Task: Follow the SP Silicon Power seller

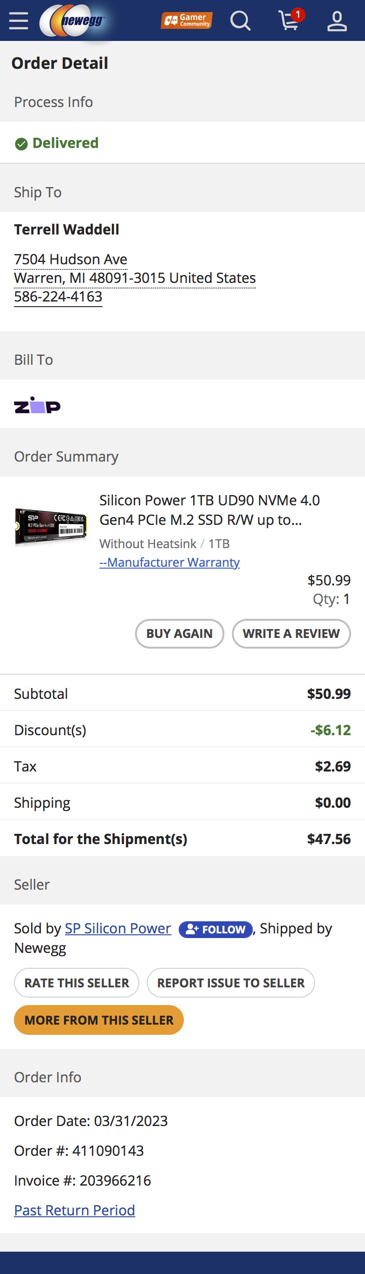Action: 215,929
